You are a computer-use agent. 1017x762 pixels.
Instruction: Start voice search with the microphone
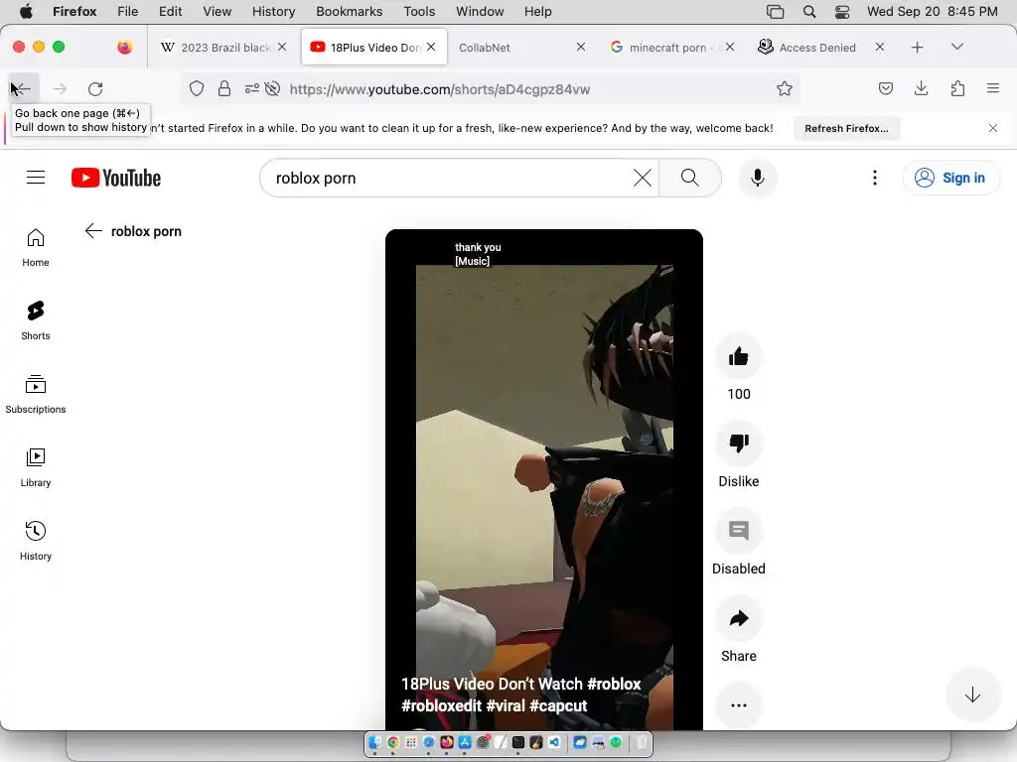pyautogui.click(x=758, y=178)
